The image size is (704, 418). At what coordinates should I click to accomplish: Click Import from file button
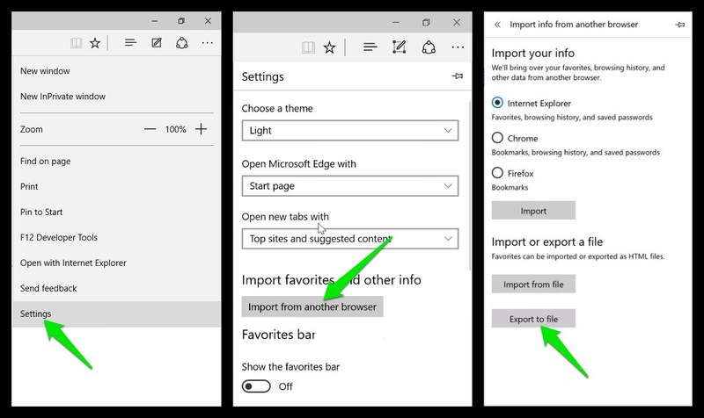click(x=533, y=284)
